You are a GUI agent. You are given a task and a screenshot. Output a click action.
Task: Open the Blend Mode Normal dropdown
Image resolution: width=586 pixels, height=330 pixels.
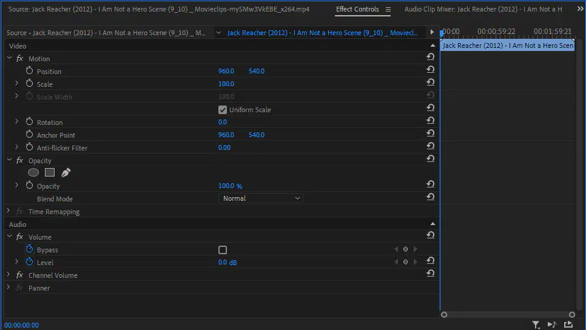click(260, 198)
